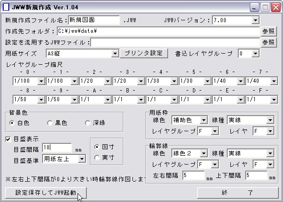Click 参照 button for 設定を流用するJWWファイル

269,43
